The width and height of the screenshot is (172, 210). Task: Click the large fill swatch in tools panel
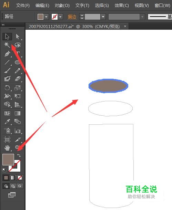click(8, 159)
